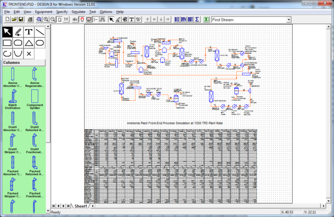The height and width of the screenshot is (217, 334).
Task: Select the T text tool in toolbar
Action: pos(132,19)
